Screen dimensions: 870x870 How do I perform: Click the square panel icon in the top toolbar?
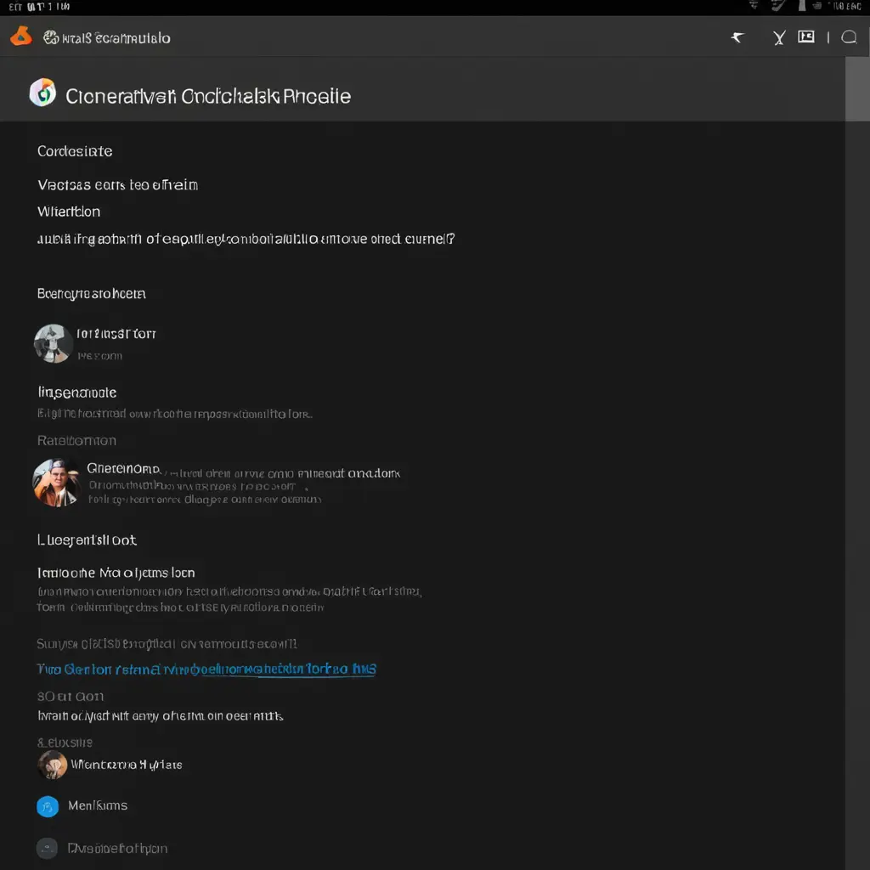tap(806, 37)
